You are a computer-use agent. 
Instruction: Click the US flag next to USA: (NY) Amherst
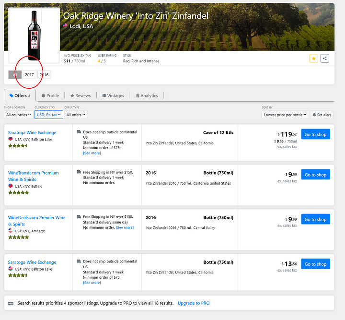click(11, 231)
